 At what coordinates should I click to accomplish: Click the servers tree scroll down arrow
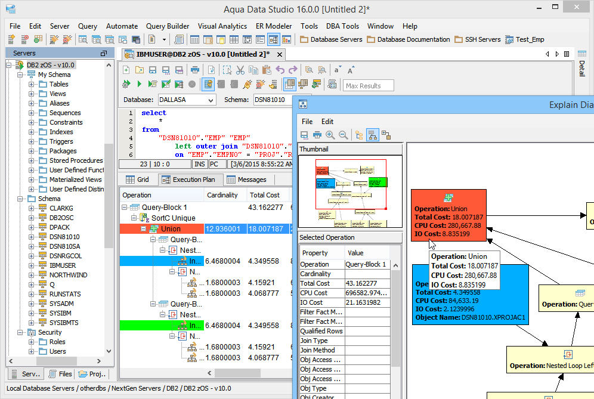[x=109, y=351]
